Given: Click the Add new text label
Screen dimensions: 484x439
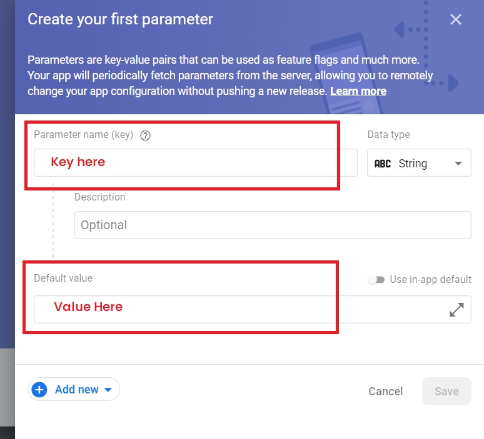Looking at the screenshot, I should click(76, 390).
